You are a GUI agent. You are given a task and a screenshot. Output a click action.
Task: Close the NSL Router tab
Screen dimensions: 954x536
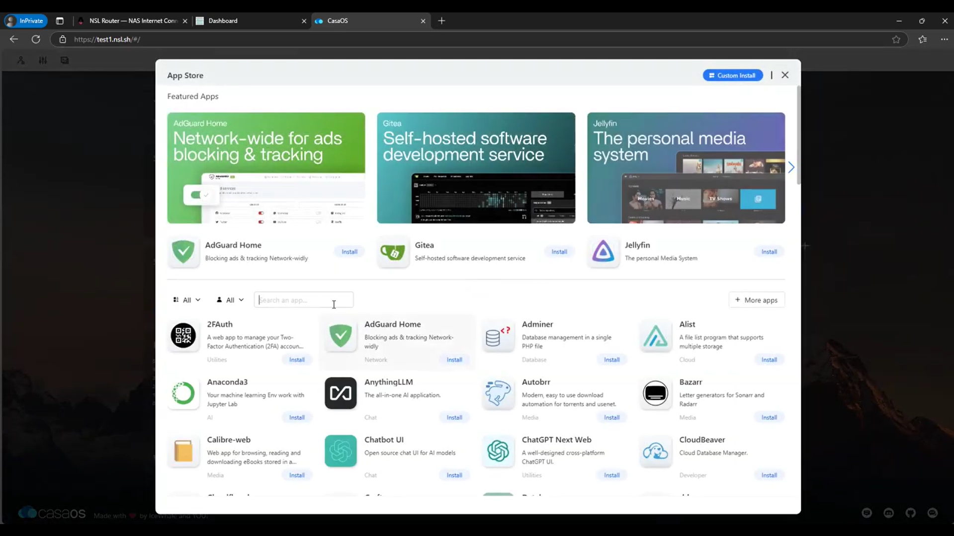pos(185,21)
